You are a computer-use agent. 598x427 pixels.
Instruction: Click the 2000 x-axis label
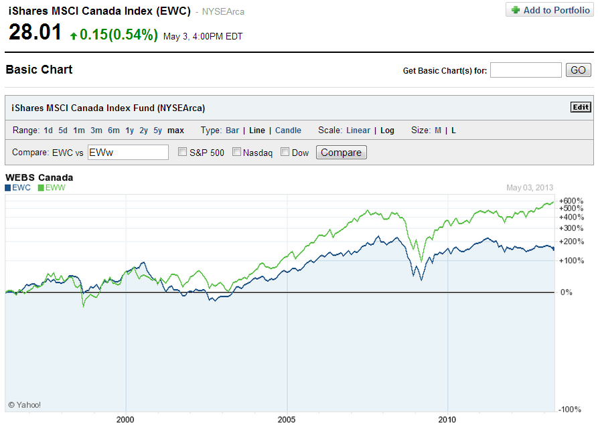(125, 420)
